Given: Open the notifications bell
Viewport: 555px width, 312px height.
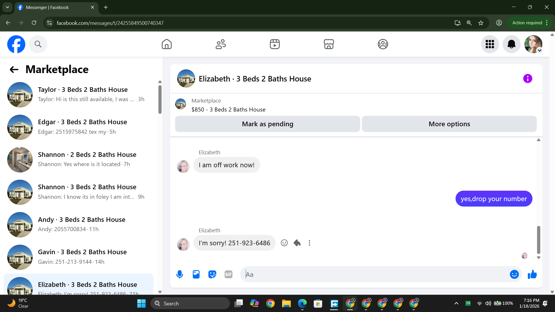Looking at the screenshot, I should (x=511, y=44).
